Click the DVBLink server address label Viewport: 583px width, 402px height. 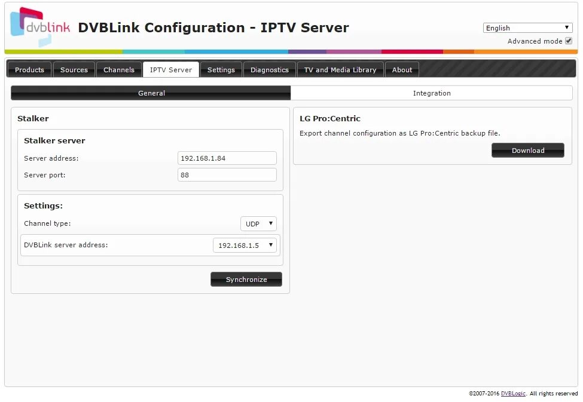tap(66, 246)
